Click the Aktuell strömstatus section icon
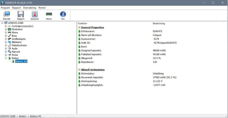Viewport: 228px width, 118px height. coord(79,70)
